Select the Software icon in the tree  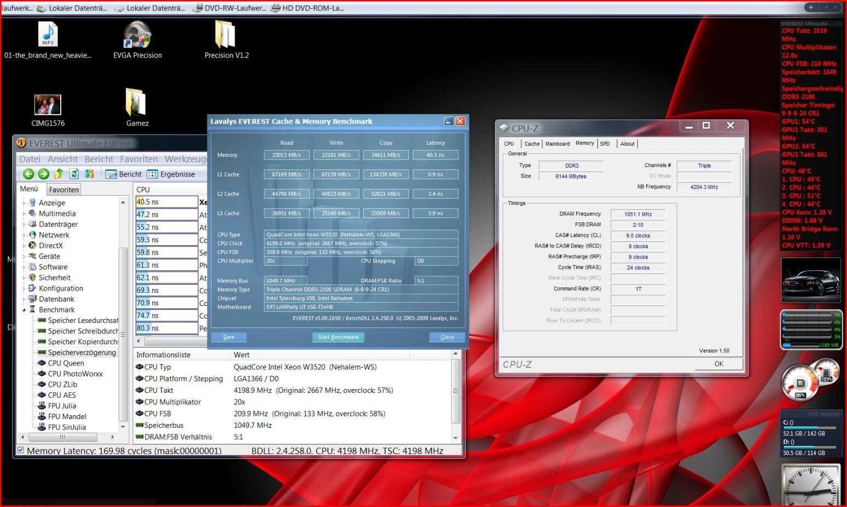[32, 267]
